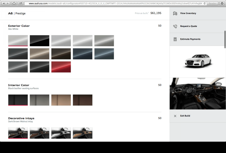This screenshot has height=153, width=226.
Task: Select the red-underlined first decorative inlay thumbnail
Action: (x=18, y=133)
